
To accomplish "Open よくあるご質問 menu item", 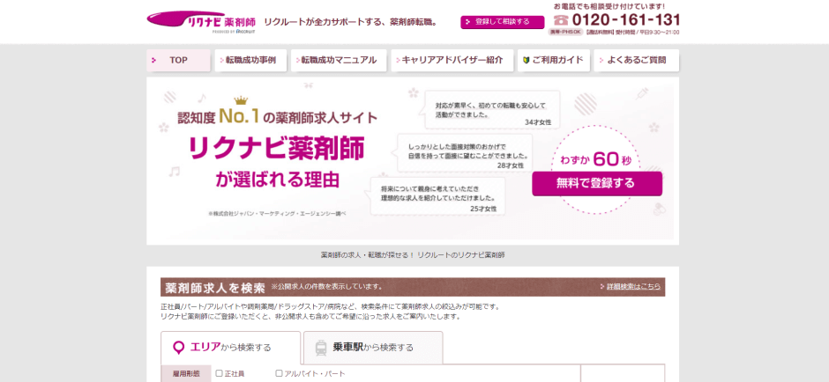I will (x=637, y=60).
